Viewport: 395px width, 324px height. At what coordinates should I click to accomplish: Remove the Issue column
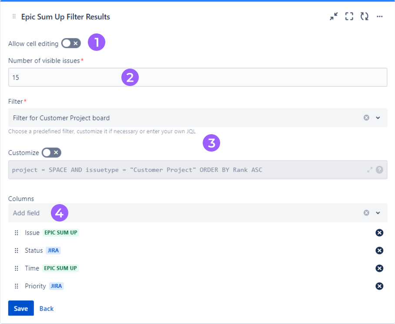tap(379, 232)
